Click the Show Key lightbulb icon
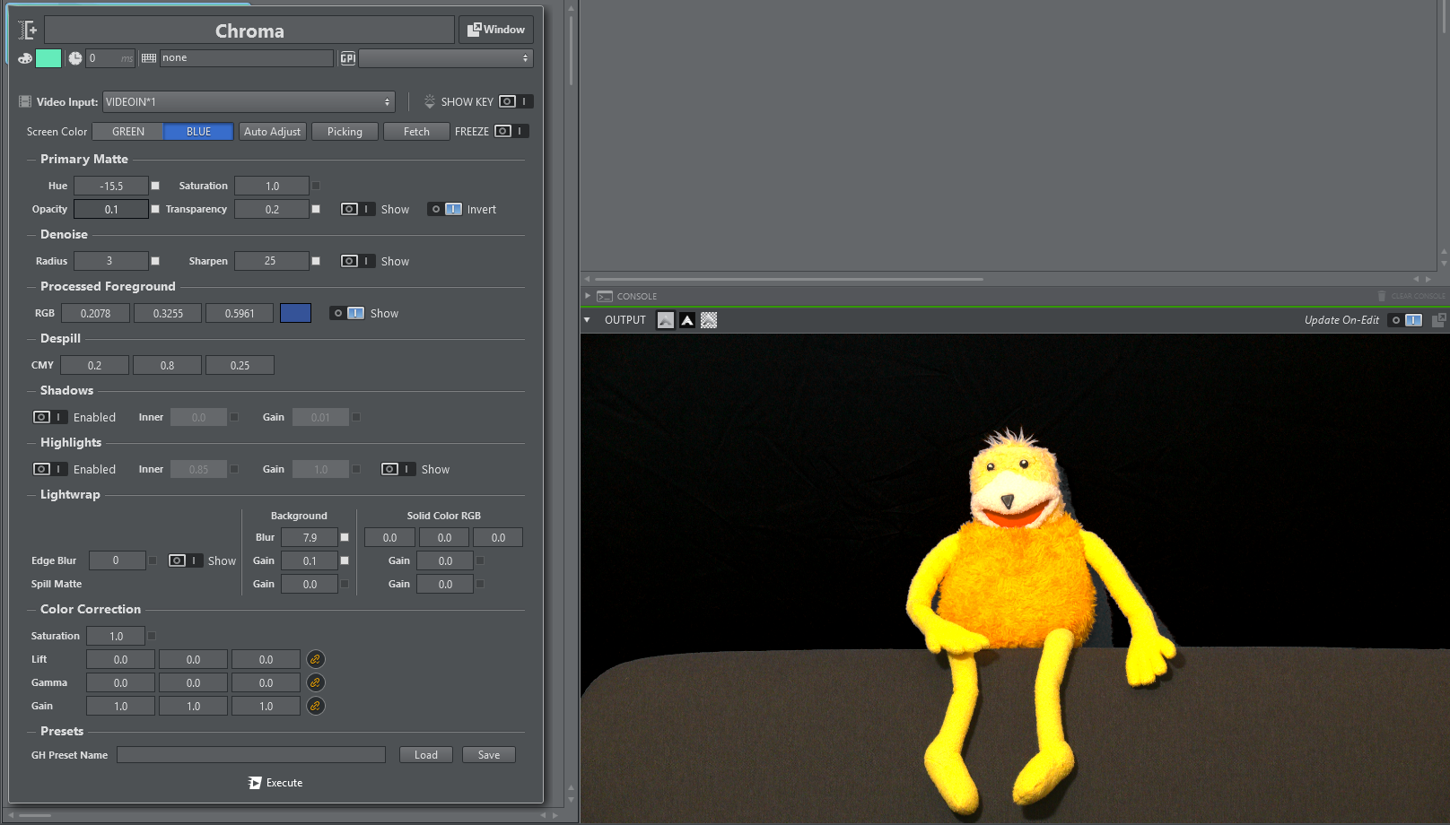 click(x=430, y=101)
